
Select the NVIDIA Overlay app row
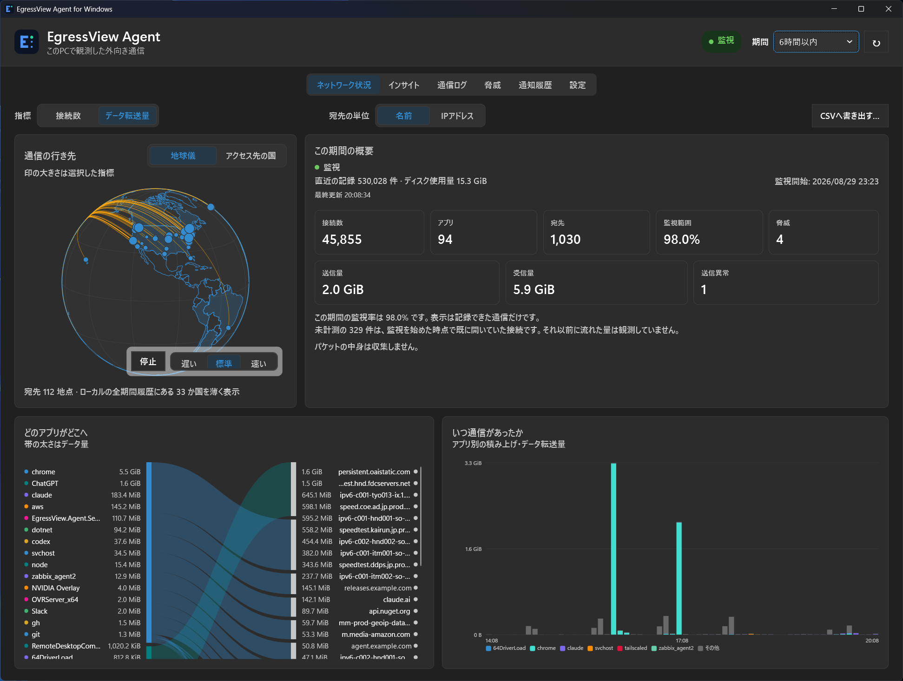tap(82, 588)
